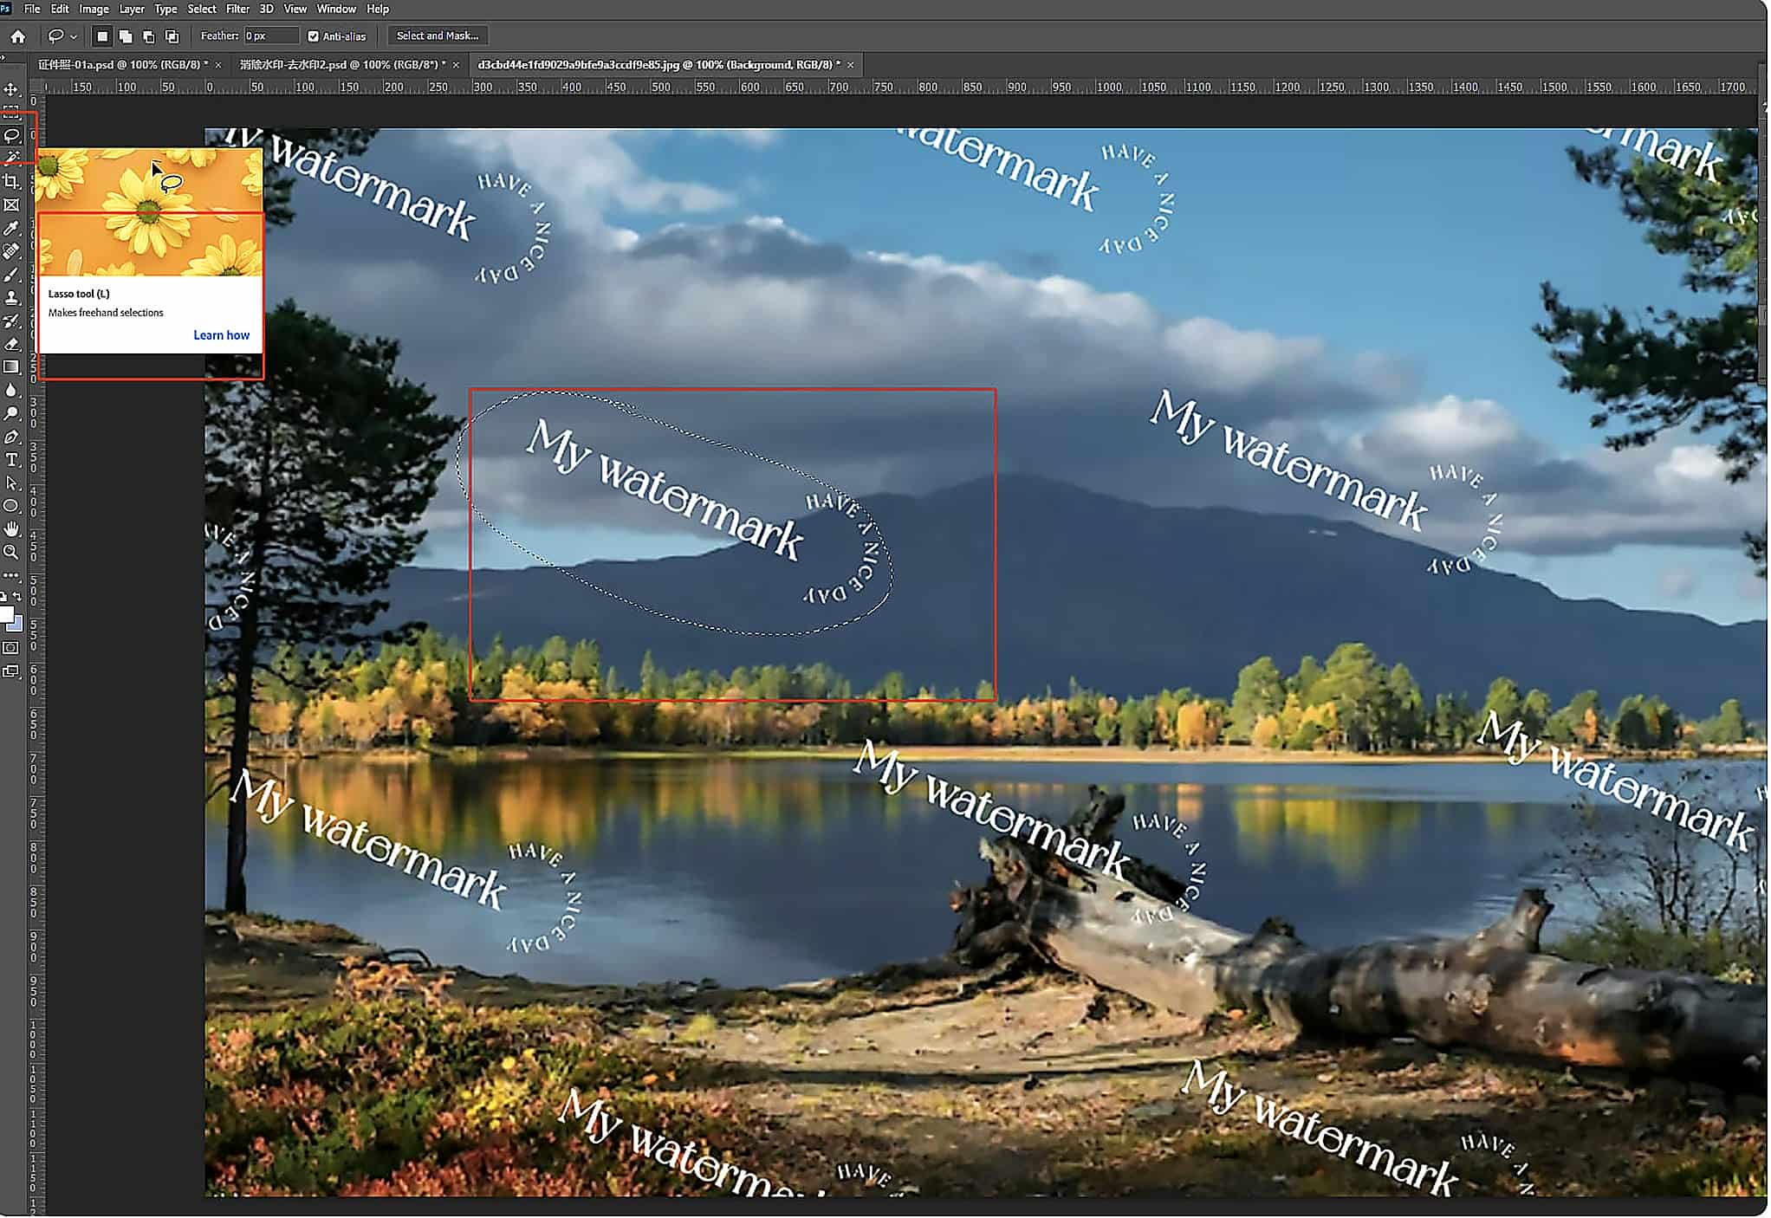Screen dimensions: 1771x1218
Task: Select the Dodge tool
Action: [x=11, y=414]
